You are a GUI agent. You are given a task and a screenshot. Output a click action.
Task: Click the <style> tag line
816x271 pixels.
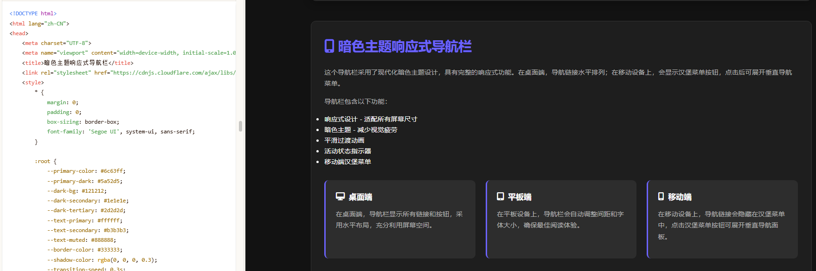click(x=33, y=82)
